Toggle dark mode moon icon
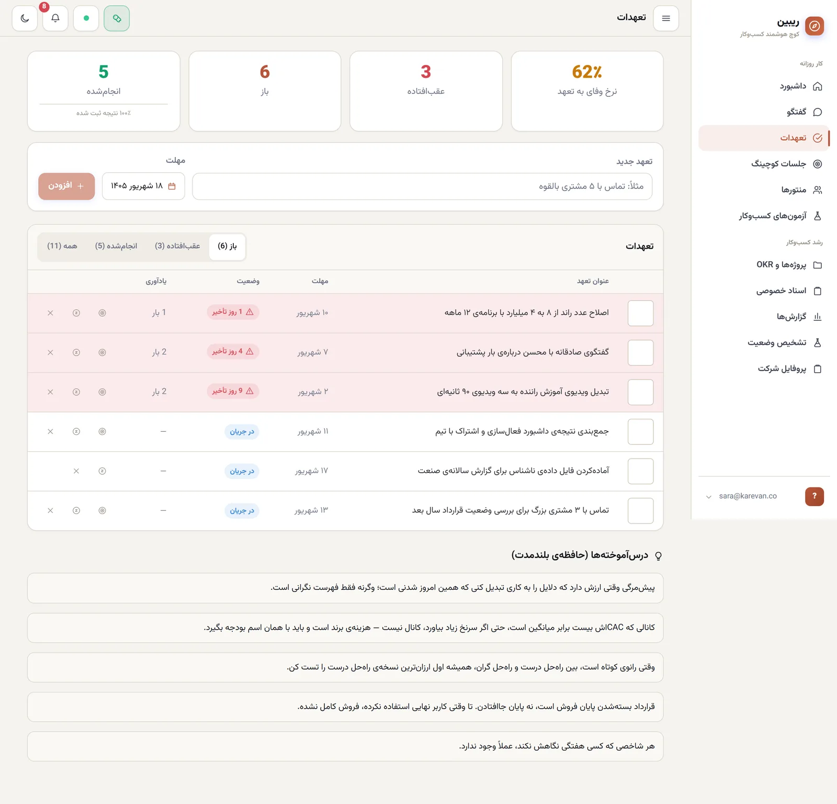This screenshot has width=837, height=804. tap(25, 18)
